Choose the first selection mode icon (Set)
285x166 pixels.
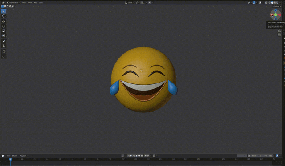[2, 6]
